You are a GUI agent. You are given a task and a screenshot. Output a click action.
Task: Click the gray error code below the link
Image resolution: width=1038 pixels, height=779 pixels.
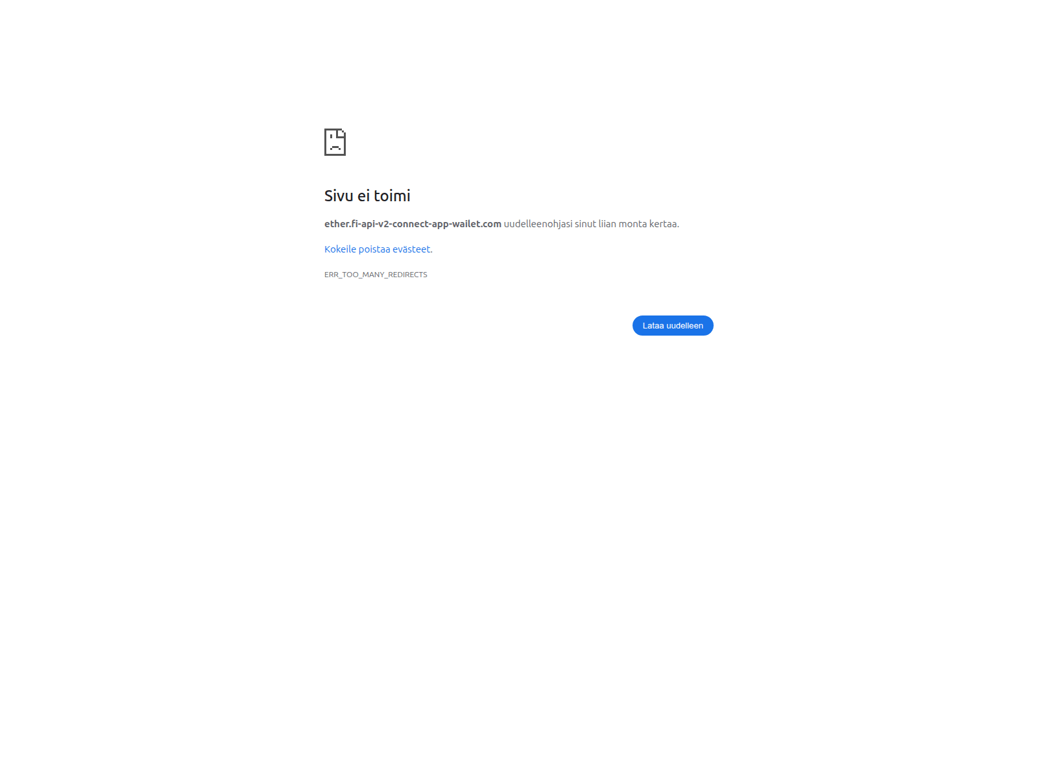(x=376, y=275)
